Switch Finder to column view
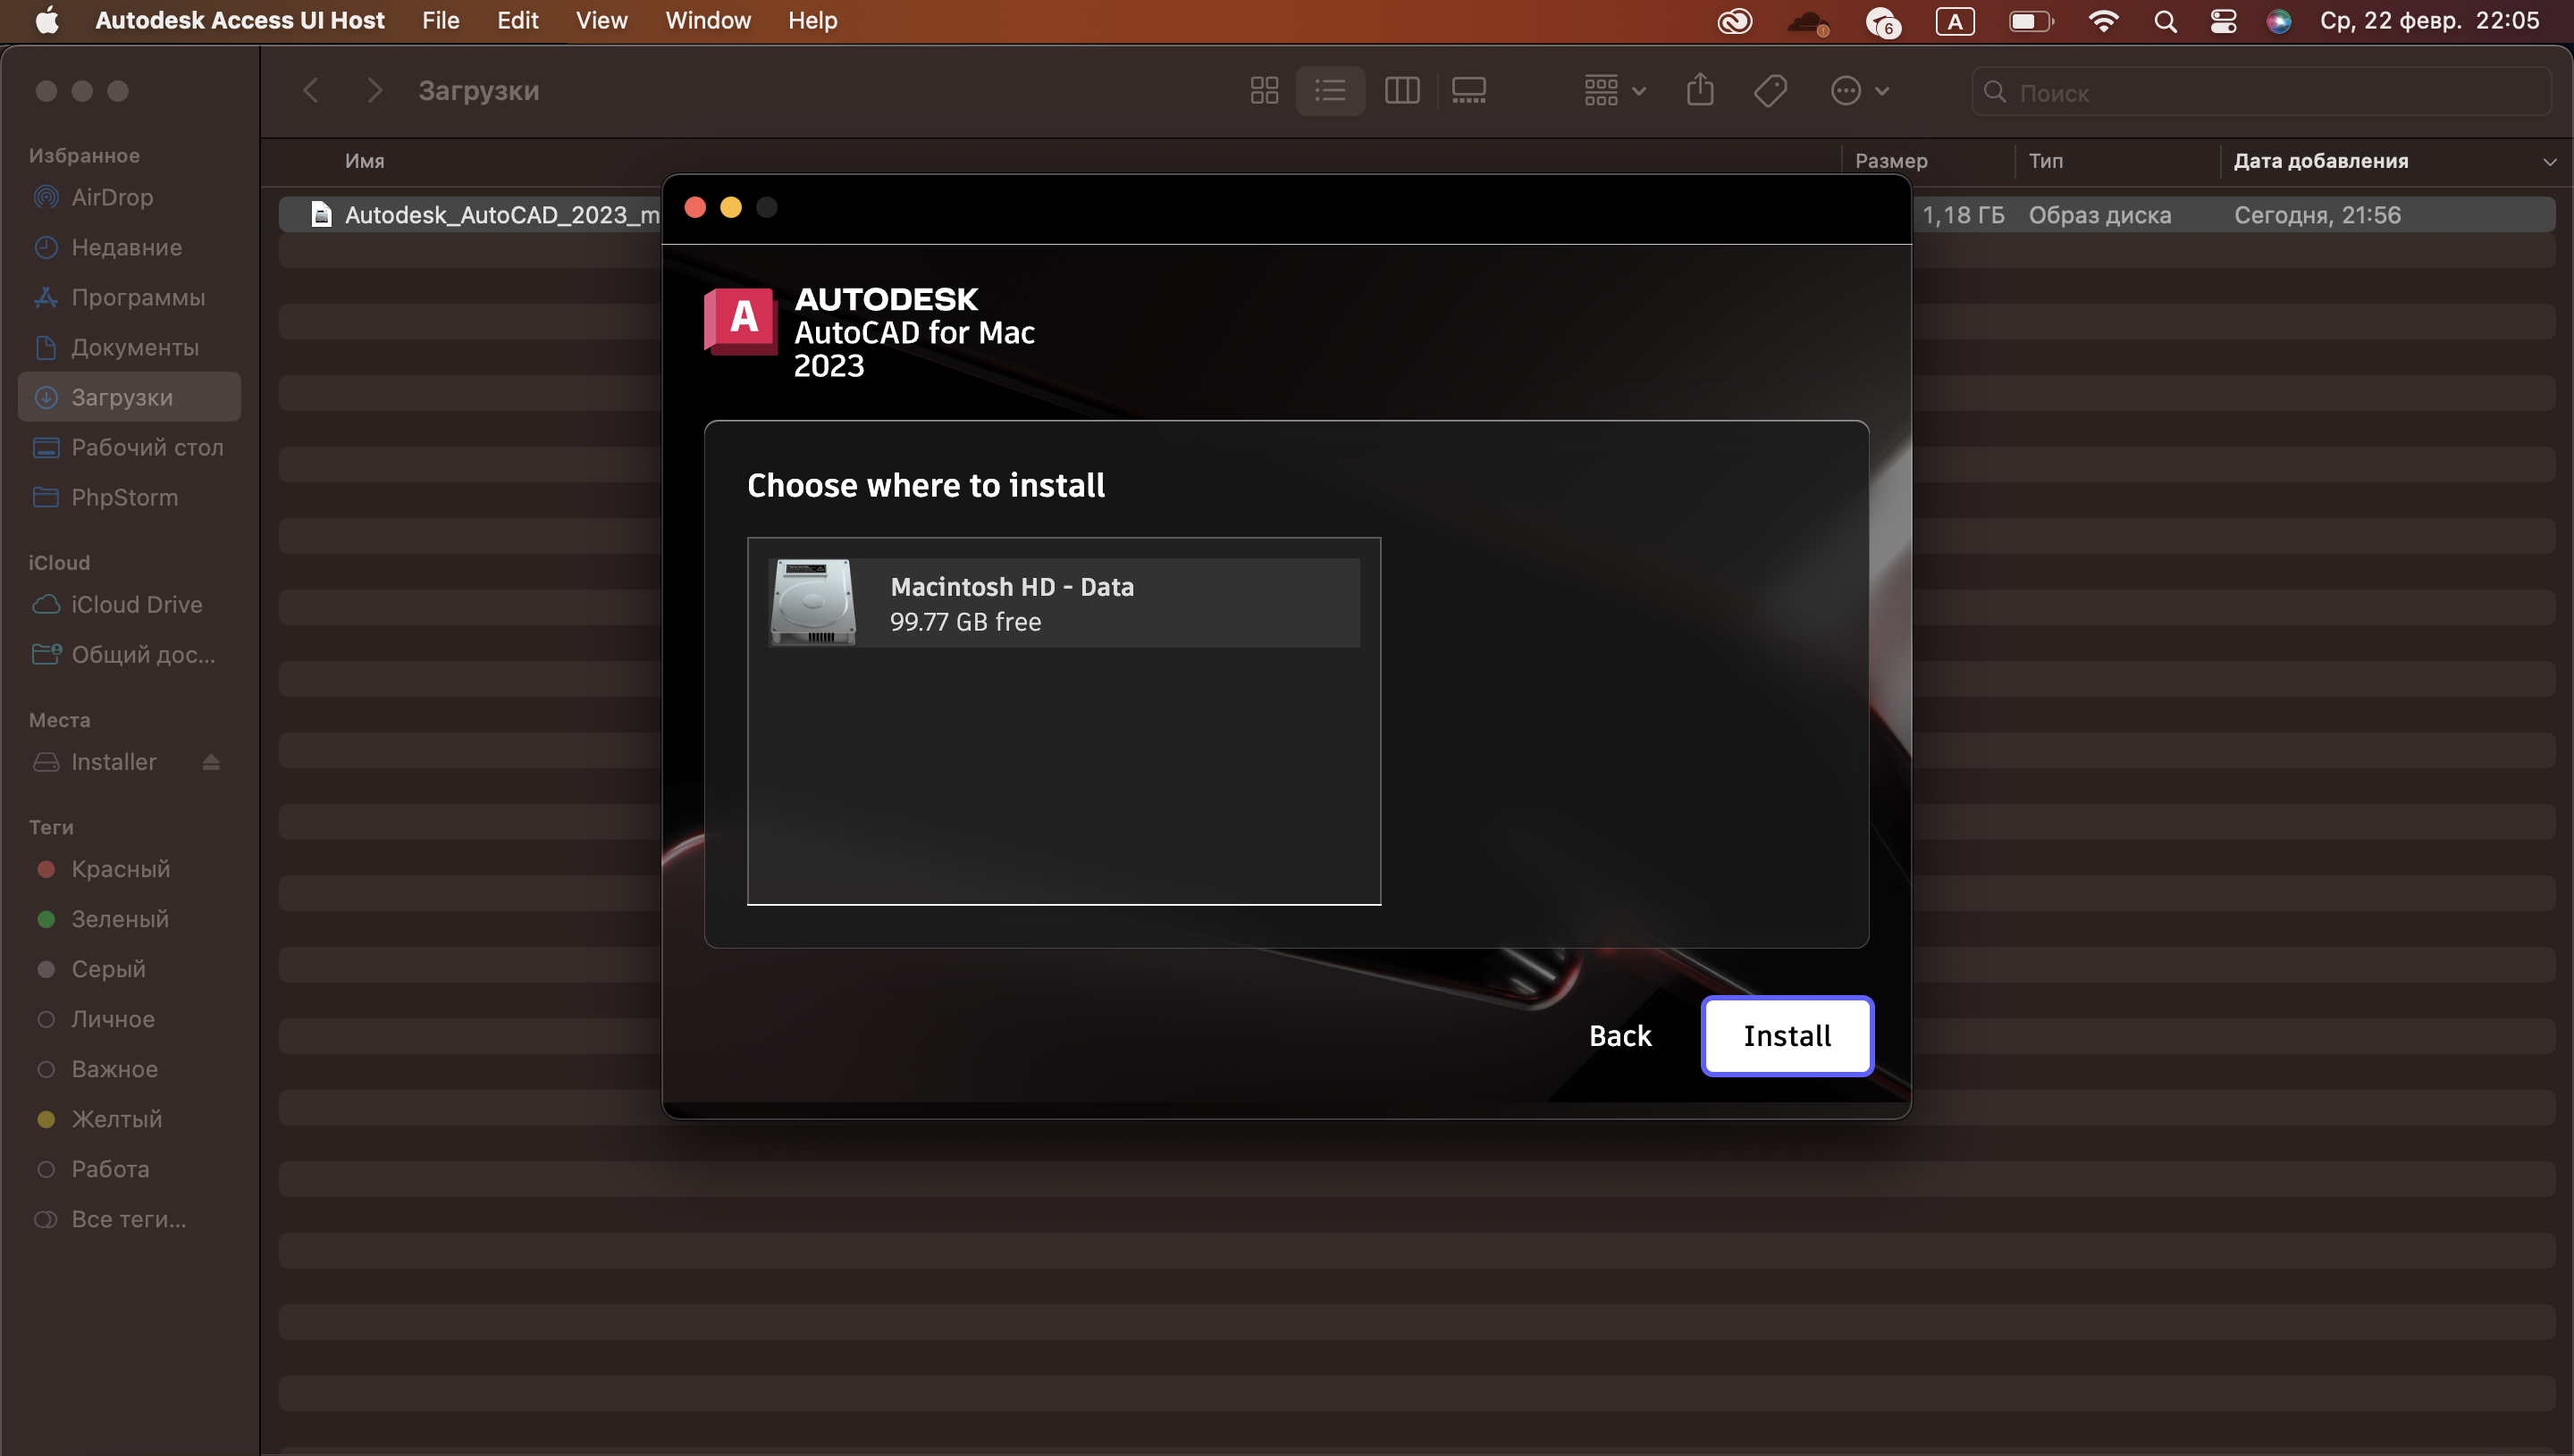2574x1456 pixels. (1401, 91)
